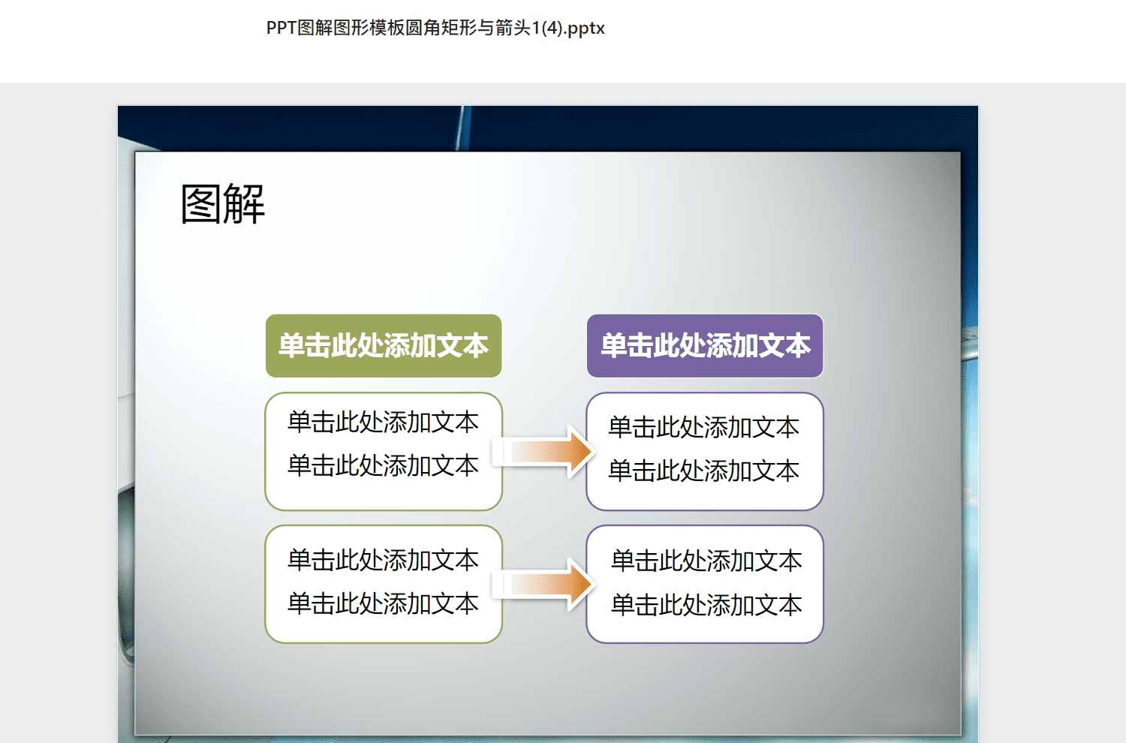1126x743 pixels.
Task: Select the green header box 单击此处添加文本
Action: coord(384,346)
